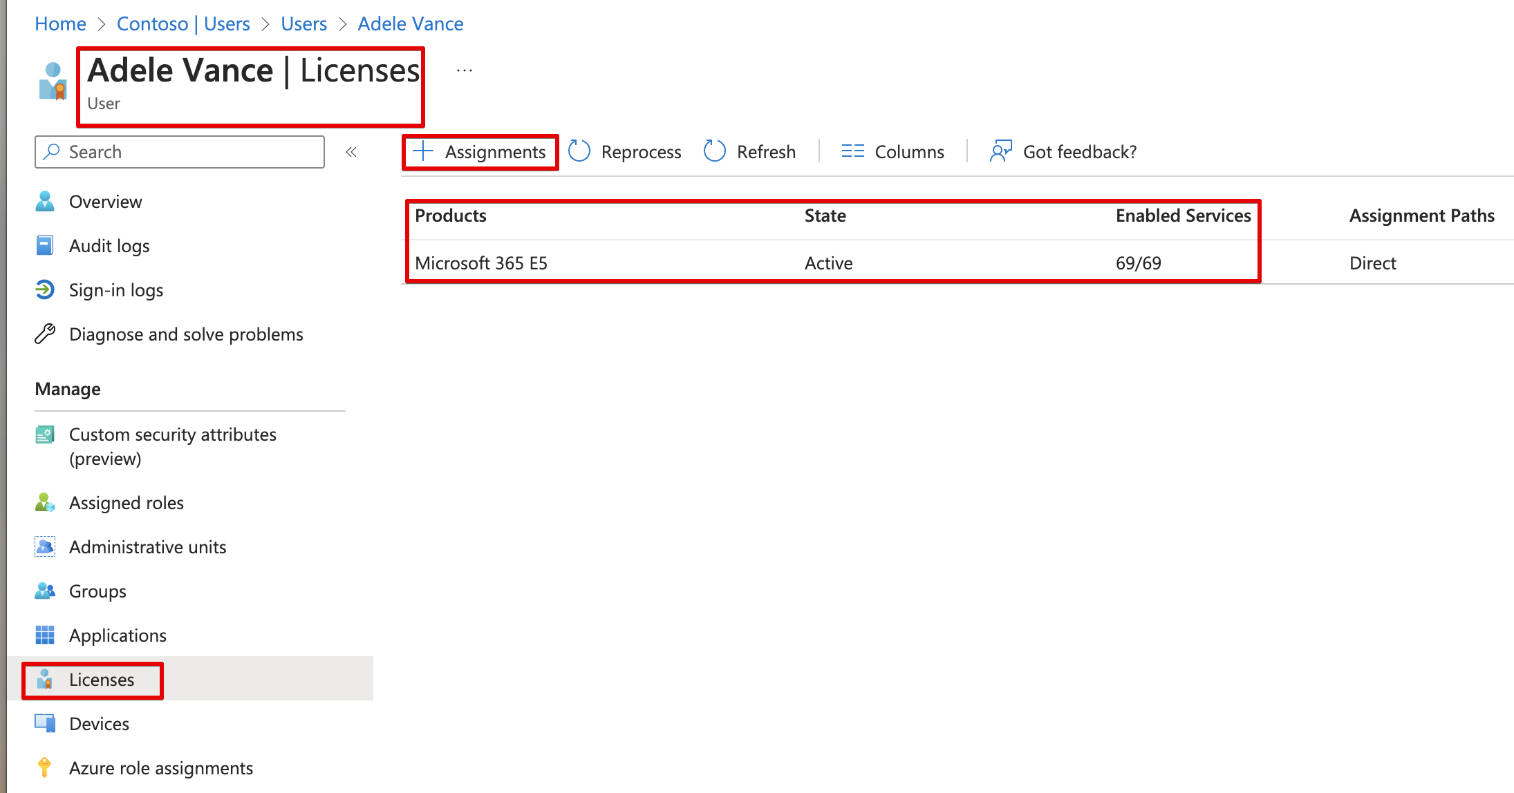Click the plus Assignments button
Image resolution: width=1514 pixels, height=793 pixels.
480,152
